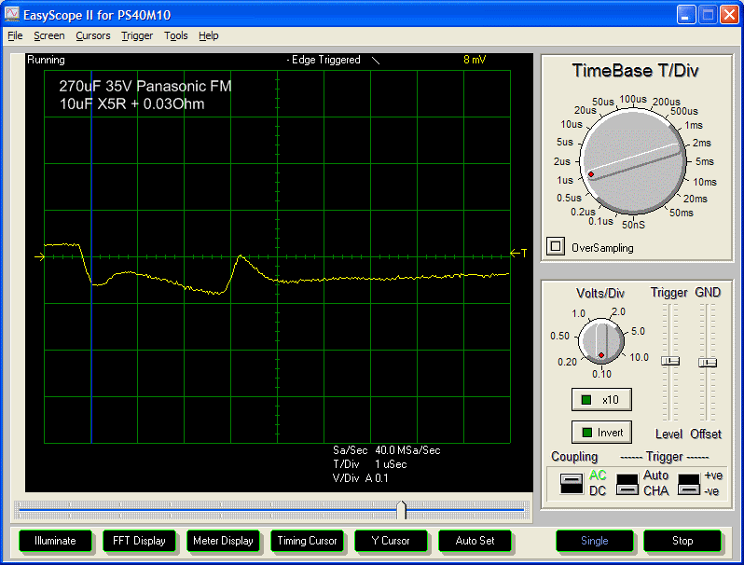This screenshot has width=744, height=565.
Task: Activate the Timing Cursor
Action: point(307,541)
